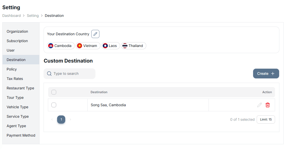The image size is (286, 156).
Task: Select the Laos destination chip
Action: coord(111,46)
